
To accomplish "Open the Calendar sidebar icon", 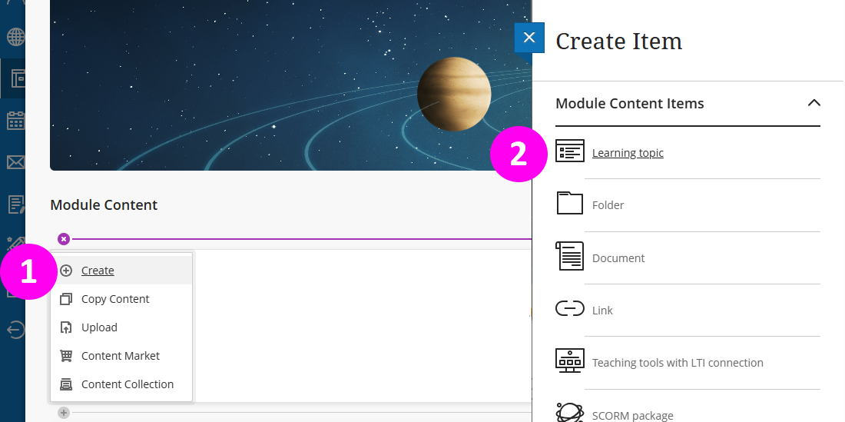I will pyautogui.click(x=15, y=120).
